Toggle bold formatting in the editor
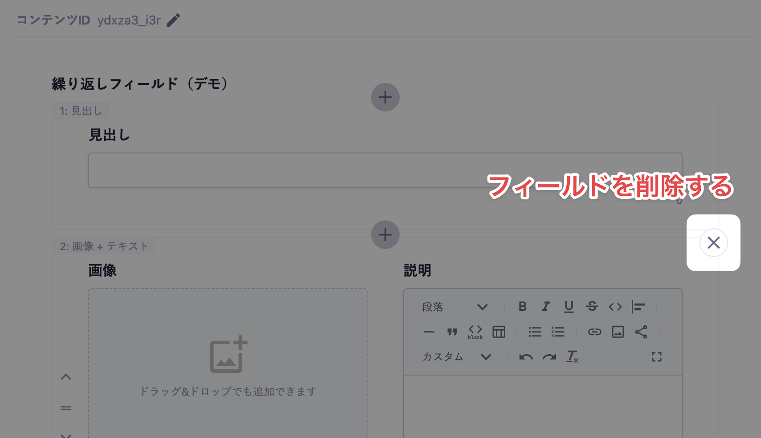761x438 pixels. [x=523, y=306]
